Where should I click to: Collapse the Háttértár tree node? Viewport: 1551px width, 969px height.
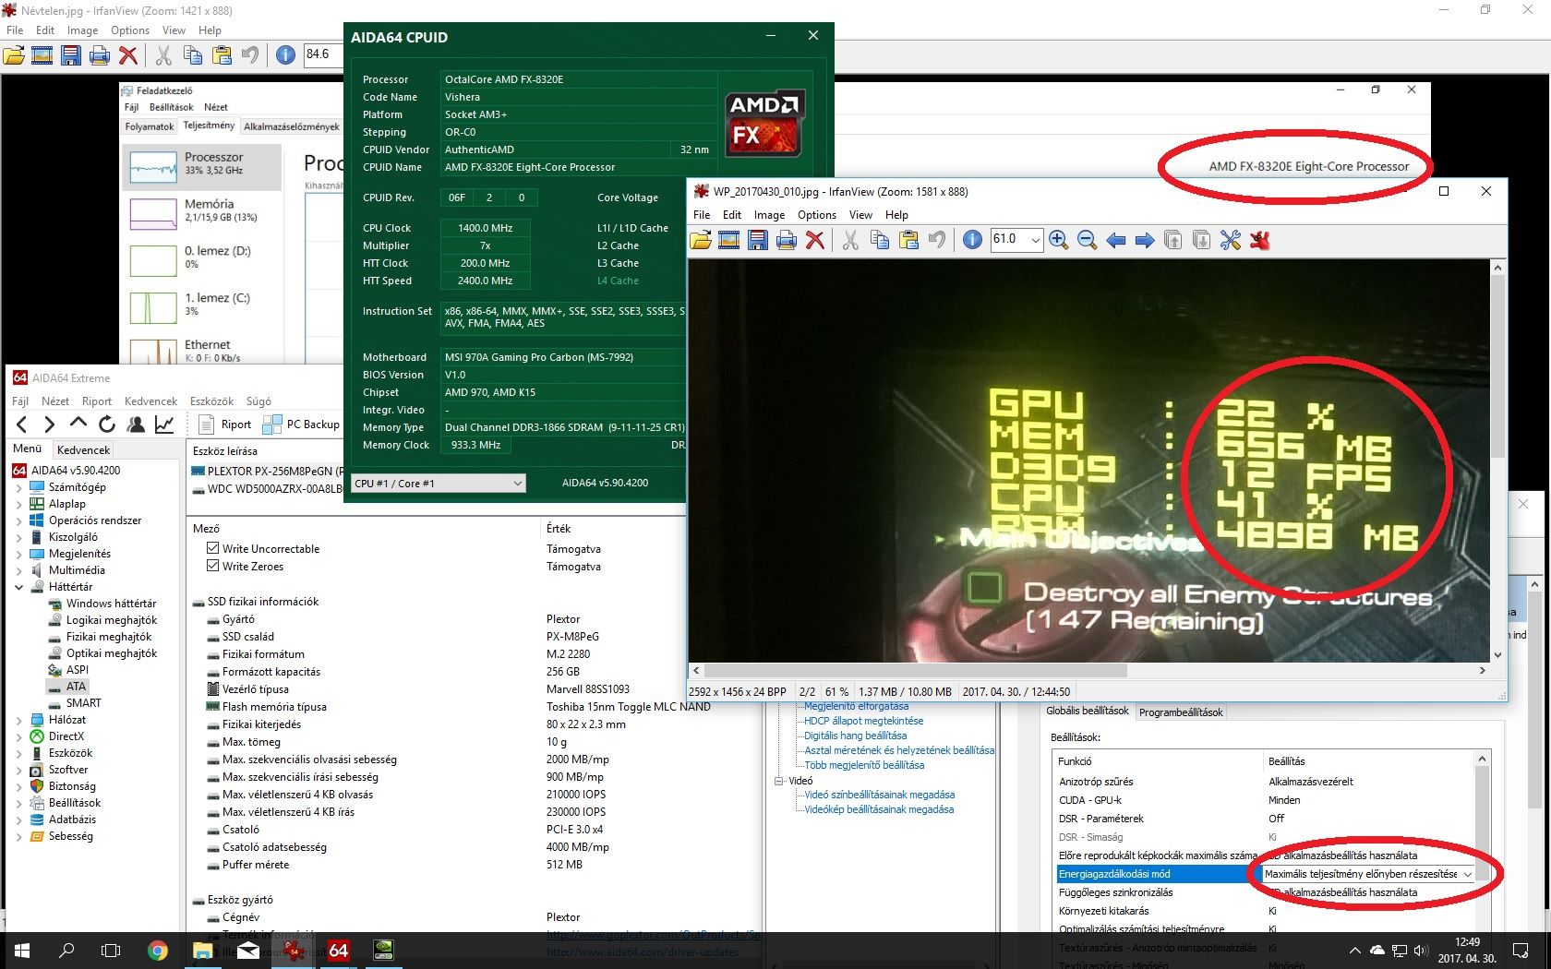click(x=19, y=587)
